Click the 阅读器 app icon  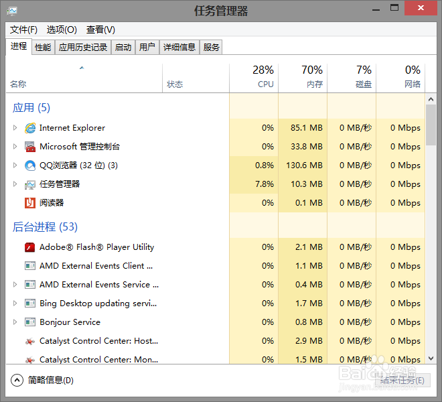click(x=30, y=203)
